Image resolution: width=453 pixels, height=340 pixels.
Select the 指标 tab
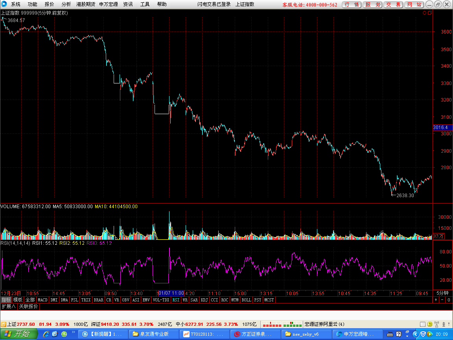pos(6,300)
